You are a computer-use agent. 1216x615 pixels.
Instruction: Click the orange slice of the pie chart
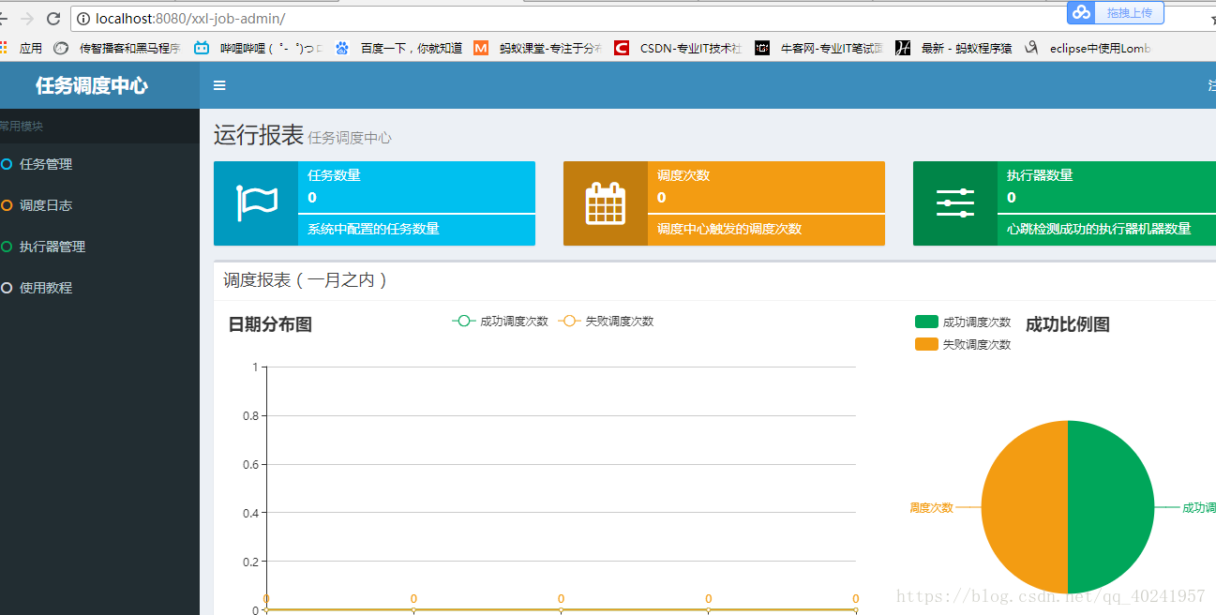coord(1025,506)
